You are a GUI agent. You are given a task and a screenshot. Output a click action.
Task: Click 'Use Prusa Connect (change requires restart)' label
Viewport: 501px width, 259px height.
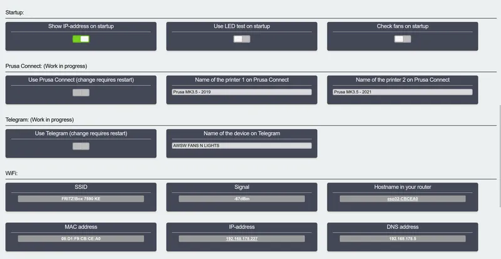point(81,80)
